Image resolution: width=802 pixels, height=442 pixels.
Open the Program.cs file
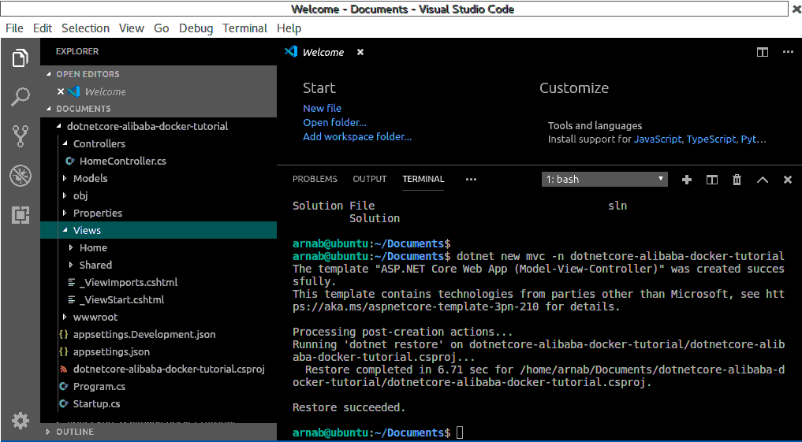pos(99,386)
